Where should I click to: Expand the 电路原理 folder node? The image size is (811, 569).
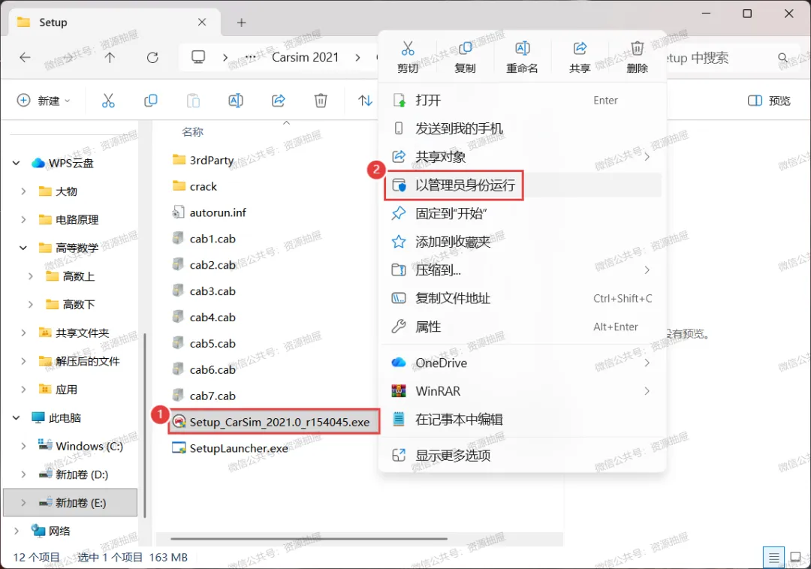[x=23, y=220]
